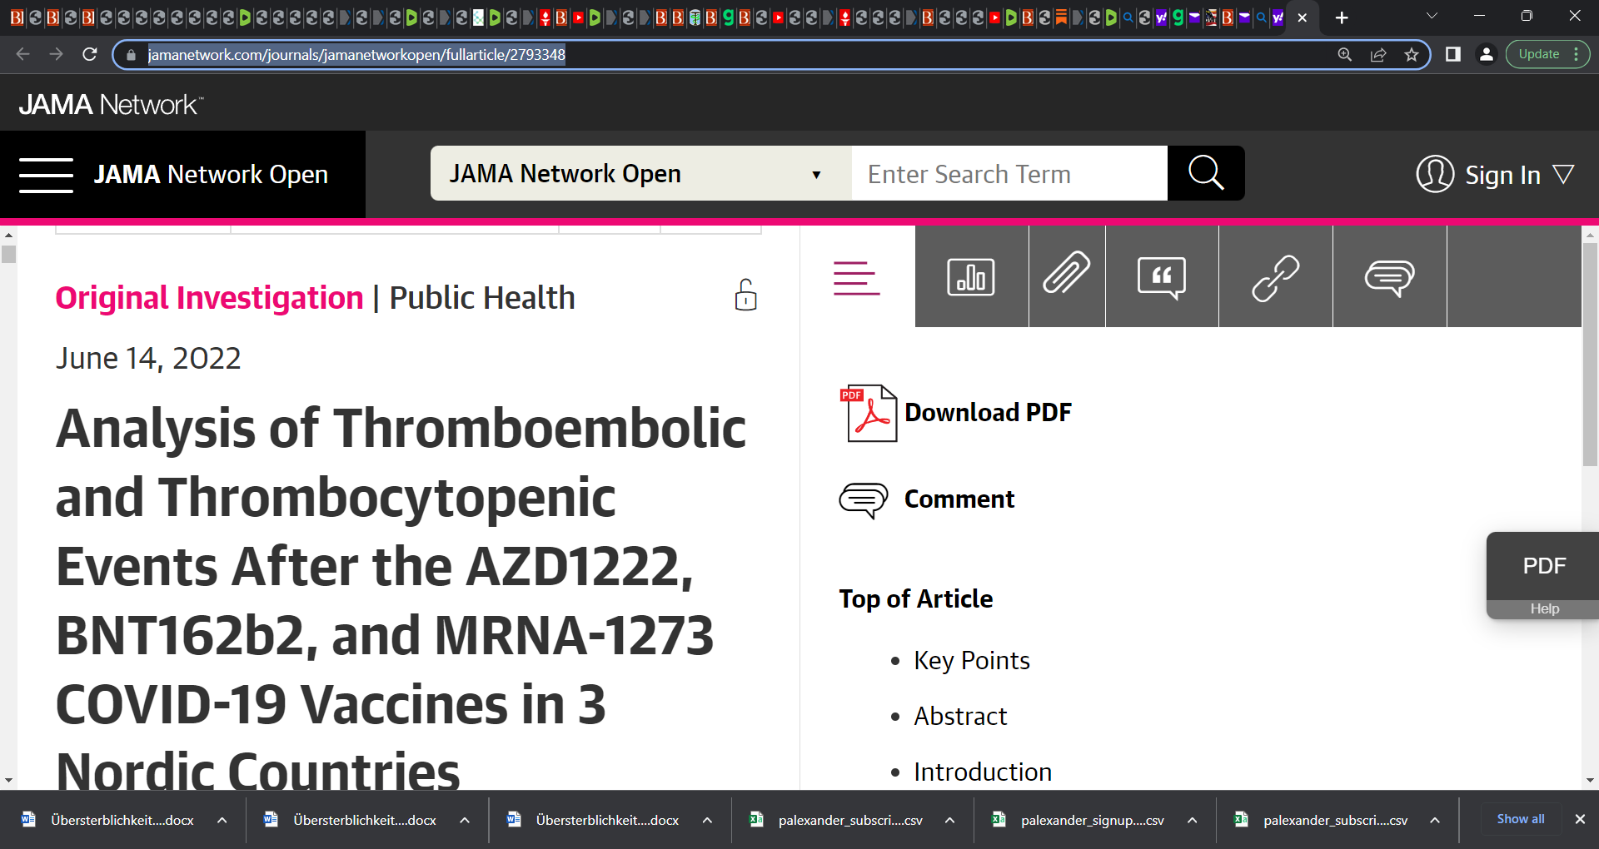
Task: Expand the Sign In dropdown arrow
Action: (x=1563, y=174)
